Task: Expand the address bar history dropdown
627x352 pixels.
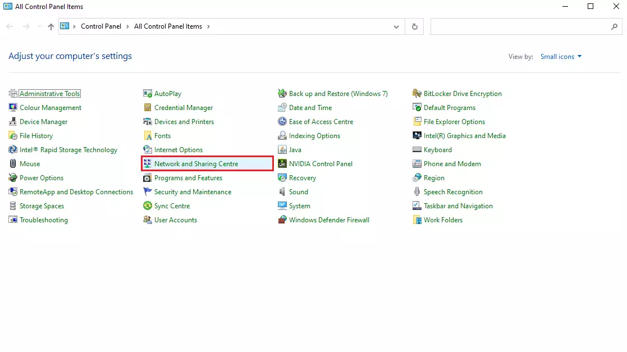Action: pyautogui.click(x=396, y=26)
